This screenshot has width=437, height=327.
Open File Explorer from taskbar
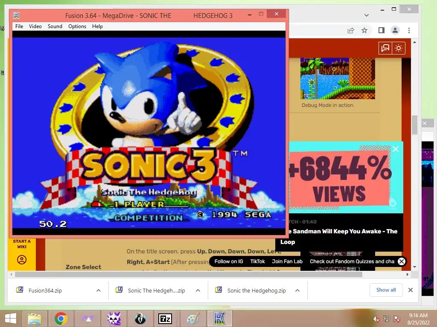tap(34, 318)
